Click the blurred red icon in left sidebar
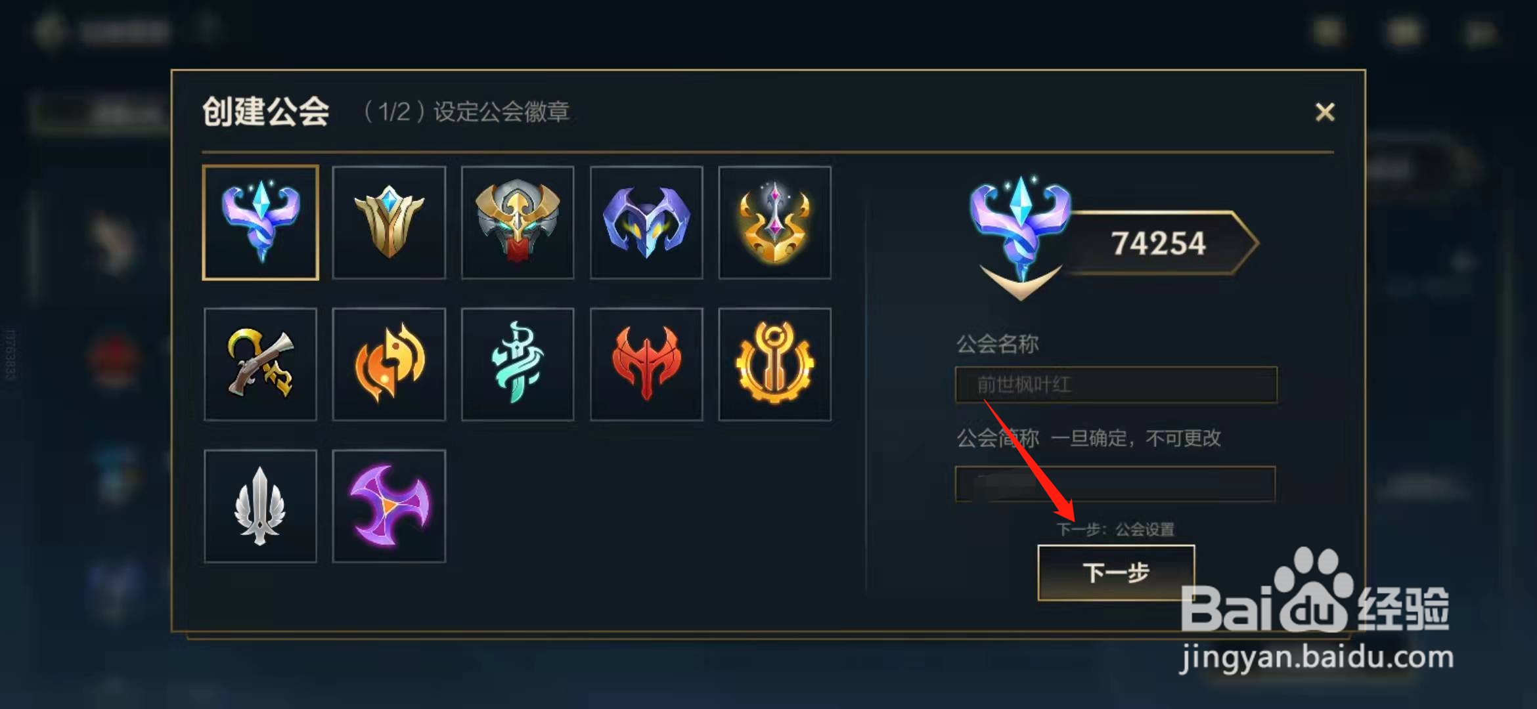The height and width of the screenshot is (709, 1537). click(114, 360)
